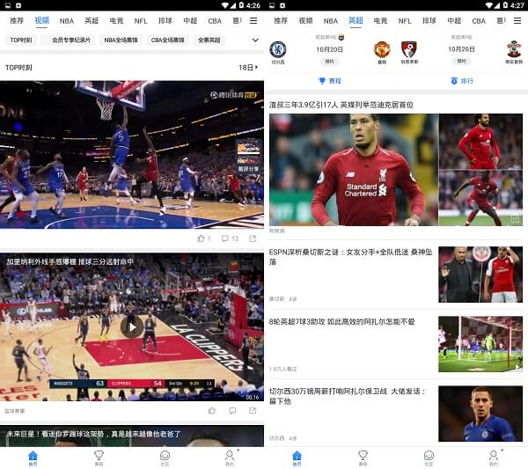The width and height of the screenshot is (528, 469).
Task: Play the Nuggets vs Clippers video
Action: (x=132, y=327)
